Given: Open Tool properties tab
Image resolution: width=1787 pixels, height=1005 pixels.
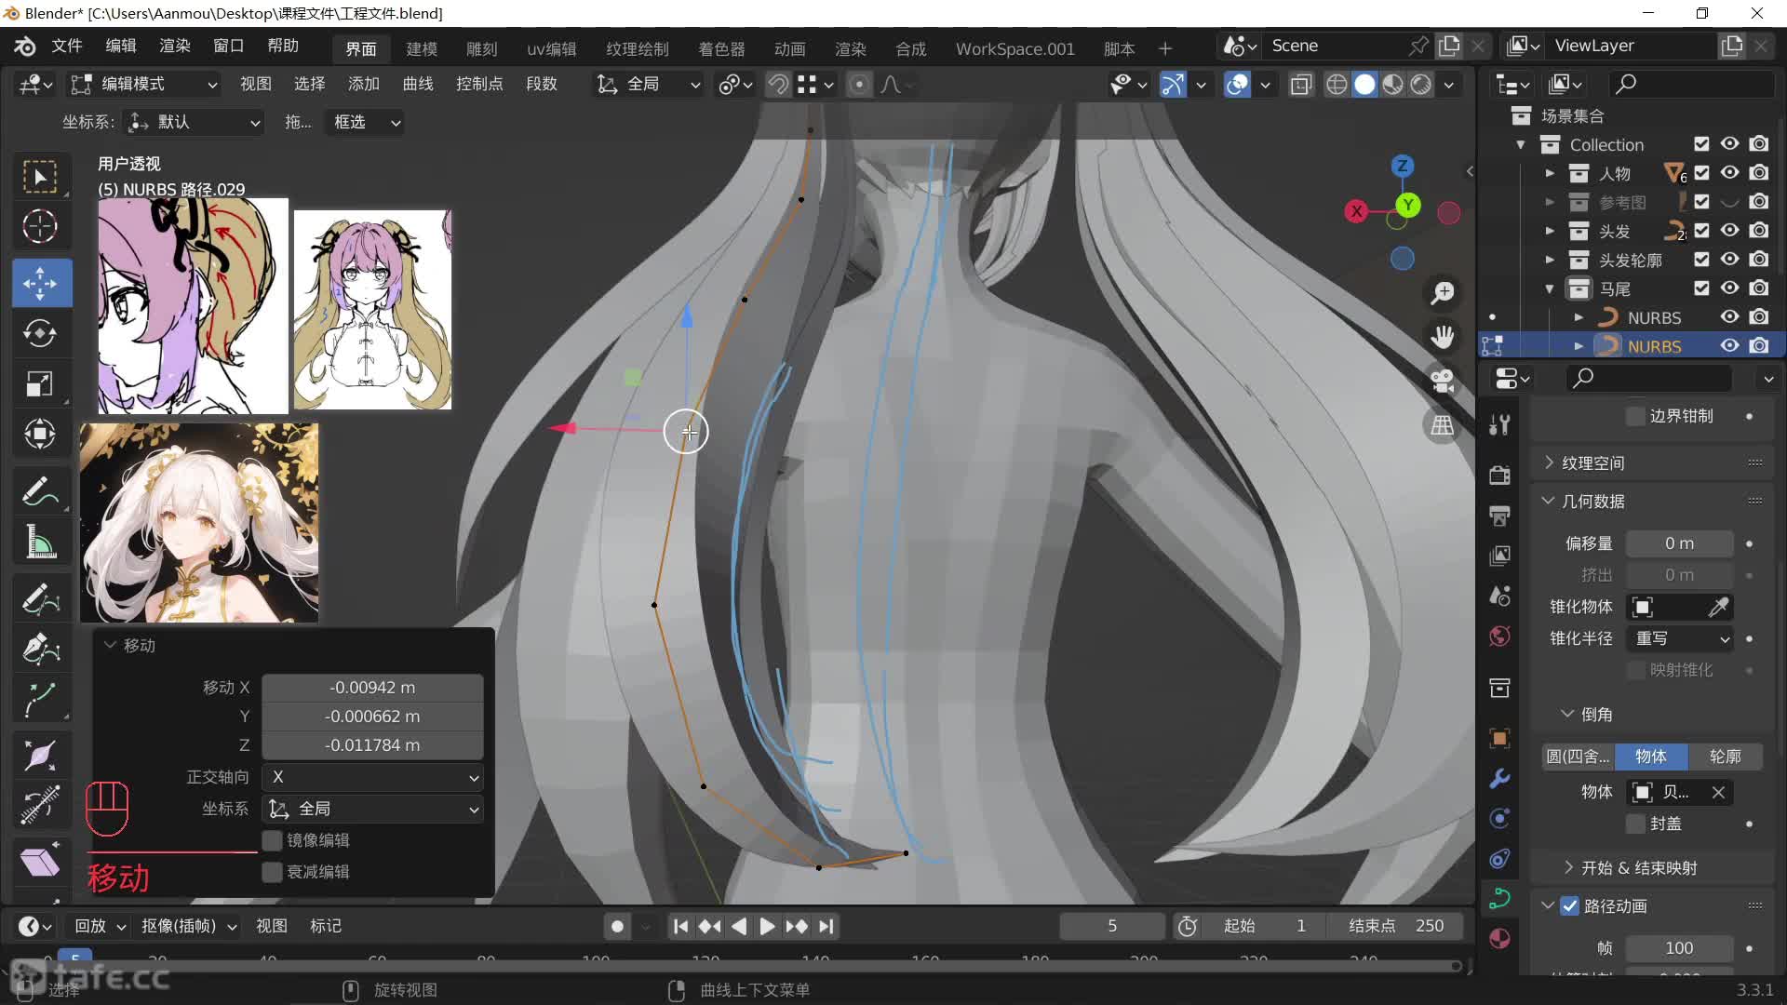Looking at the screenshot, I should 1499,424.
